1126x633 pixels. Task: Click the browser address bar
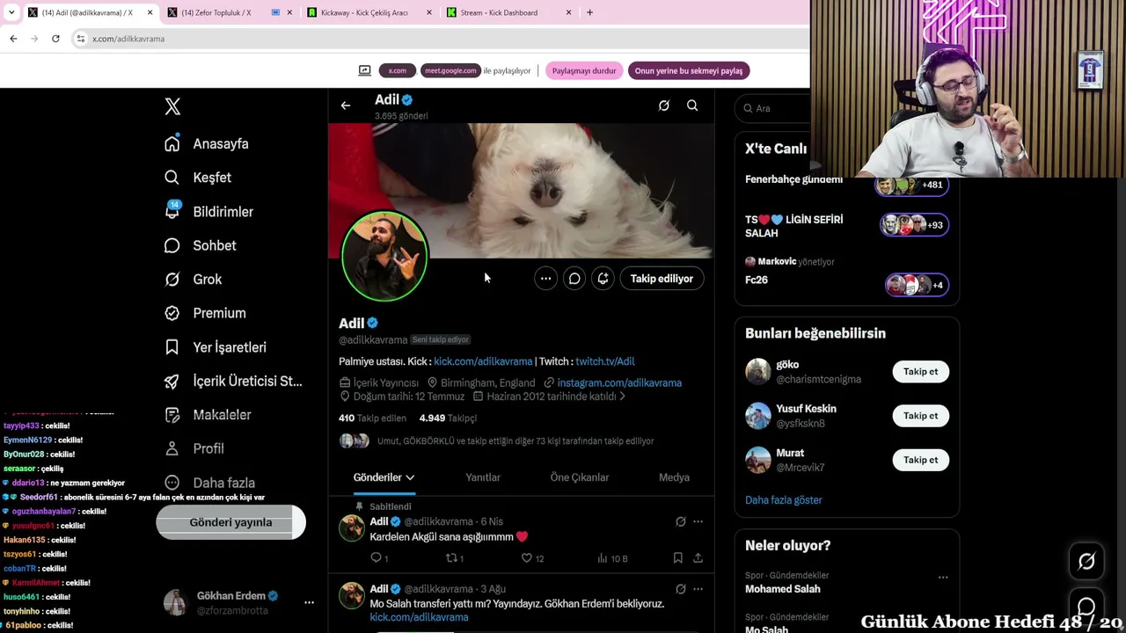pos(440,39)
